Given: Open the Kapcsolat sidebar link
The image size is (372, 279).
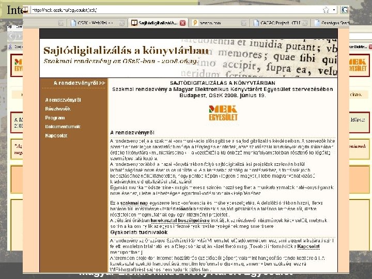Looking at the screenshot, I should click(56, 136).
